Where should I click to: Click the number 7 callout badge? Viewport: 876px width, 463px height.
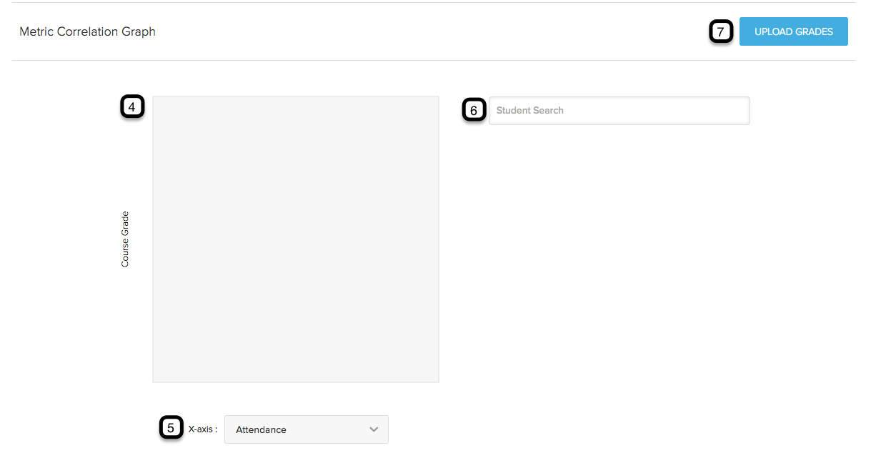tap(720, 32)
